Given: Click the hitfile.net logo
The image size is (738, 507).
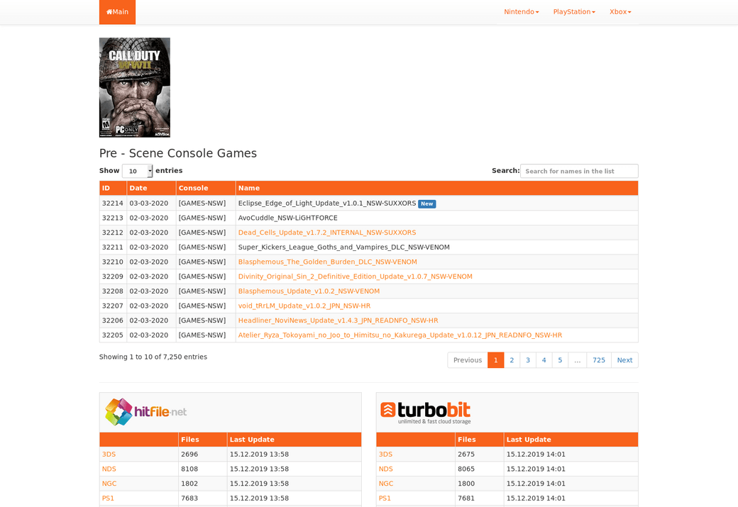Looking at the screenshot, I should click(145, 412).
